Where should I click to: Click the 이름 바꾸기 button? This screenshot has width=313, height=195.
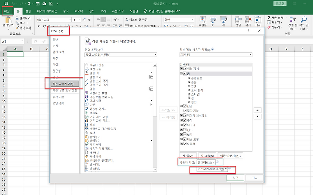(x=230, y=156)
